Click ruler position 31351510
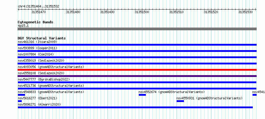Screen dimensions: 265x119 [177, 12]
